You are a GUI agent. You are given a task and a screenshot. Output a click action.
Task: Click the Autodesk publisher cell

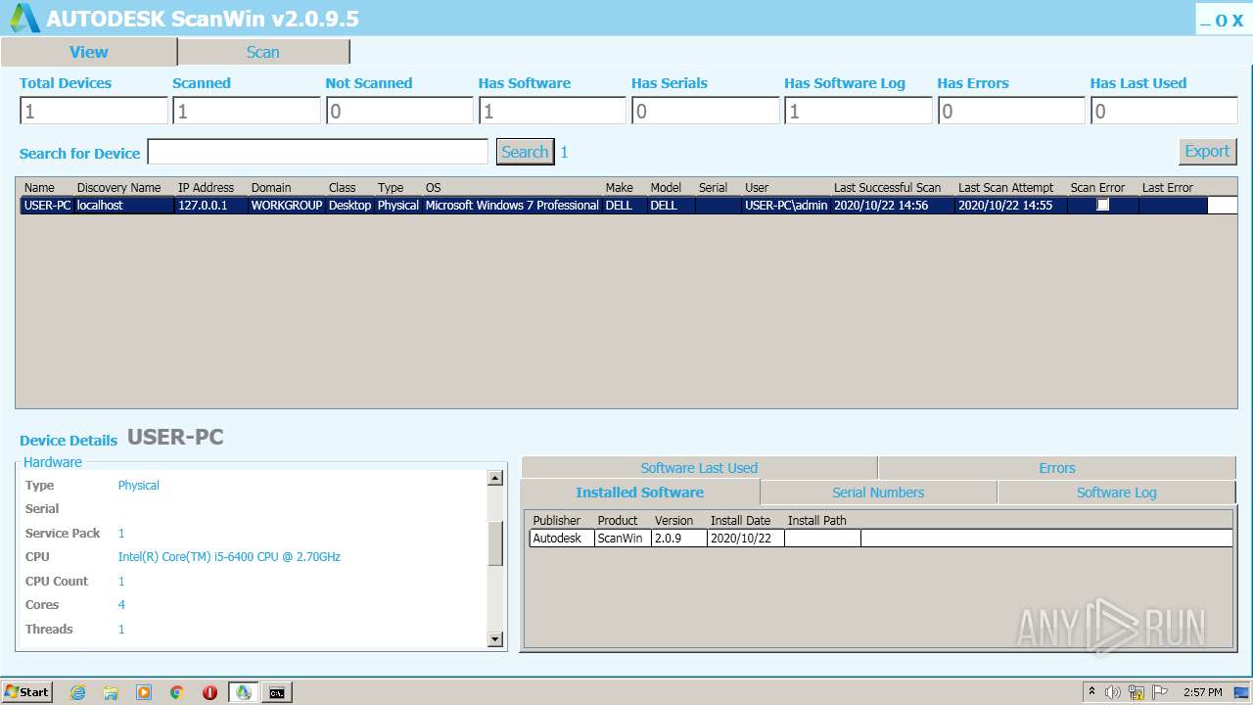(561, 539)
